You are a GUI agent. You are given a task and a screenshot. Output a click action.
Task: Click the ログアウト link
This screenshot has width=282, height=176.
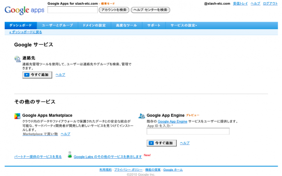click(x=270, y=3)
